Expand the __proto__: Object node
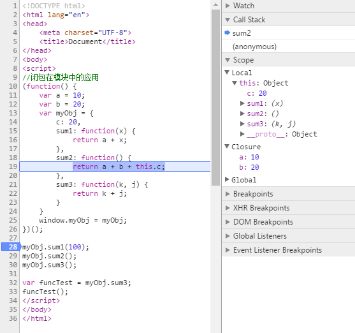This screenshot has height=333, width=355. point(242,134)
